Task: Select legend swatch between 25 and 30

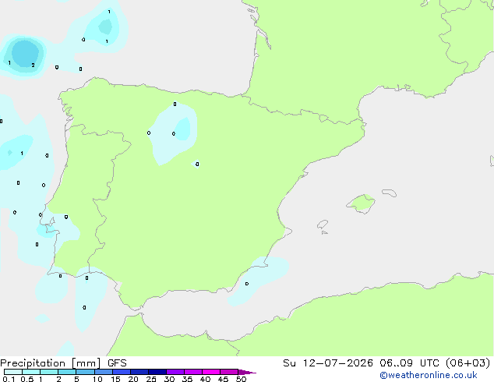Action: point(157,372)
